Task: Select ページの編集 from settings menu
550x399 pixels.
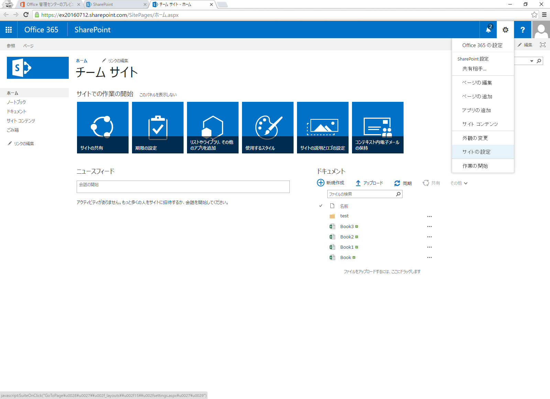Action: pyautogui.click(x=483, y=83)
